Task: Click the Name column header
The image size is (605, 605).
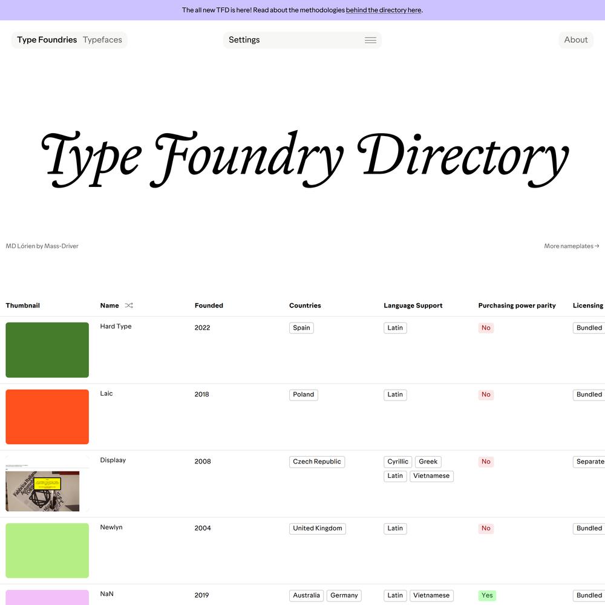Action: pyautogui.click(x=110, y=306)
